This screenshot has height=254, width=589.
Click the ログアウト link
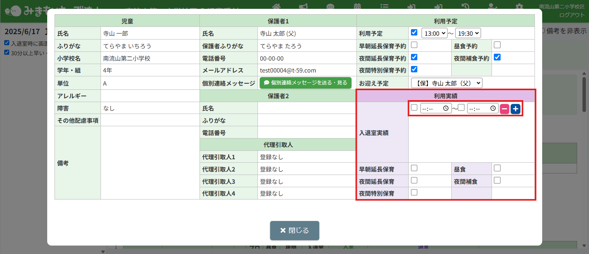pos(572,15)
